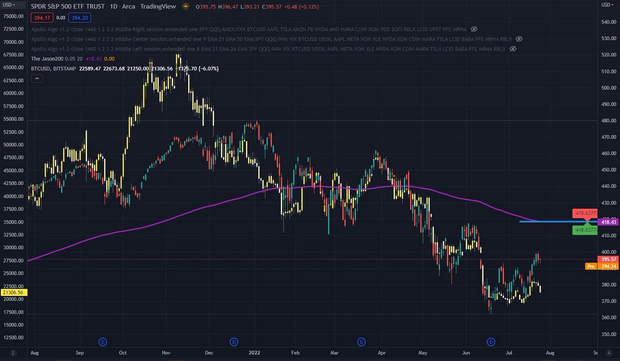This screenshot has height=361, width=620.
Task: Click the red 418.6377 price label
Action: point(584,213)
